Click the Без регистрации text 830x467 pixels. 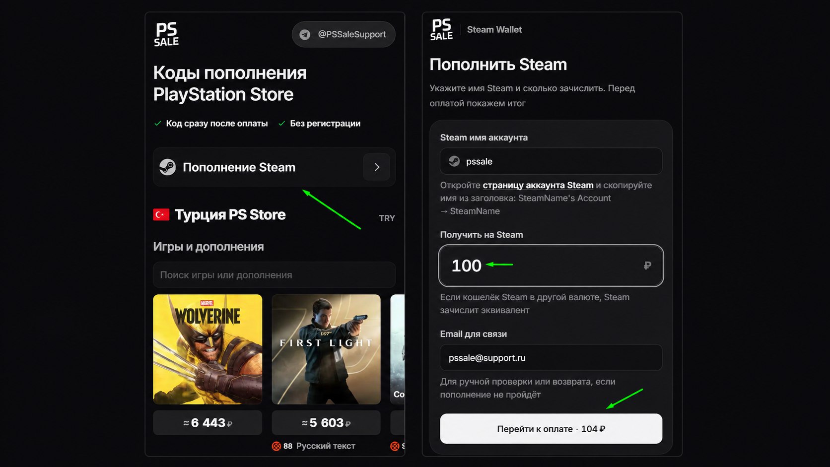pos(325,124)
